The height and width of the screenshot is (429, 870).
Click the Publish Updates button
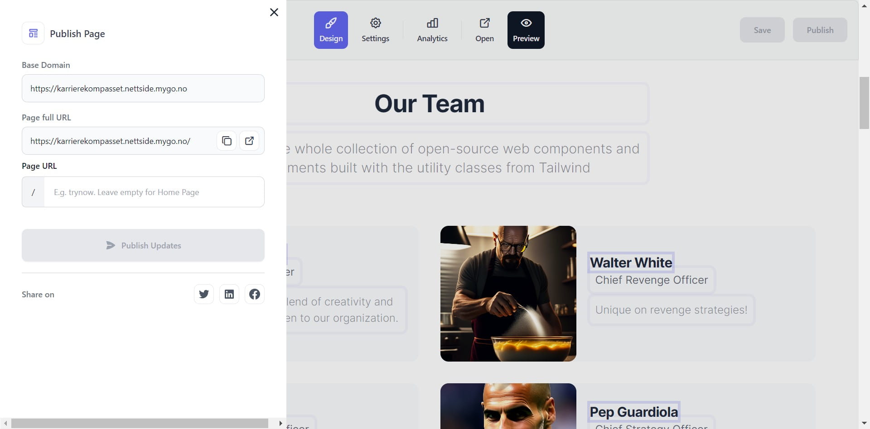(x=143, y=245)
